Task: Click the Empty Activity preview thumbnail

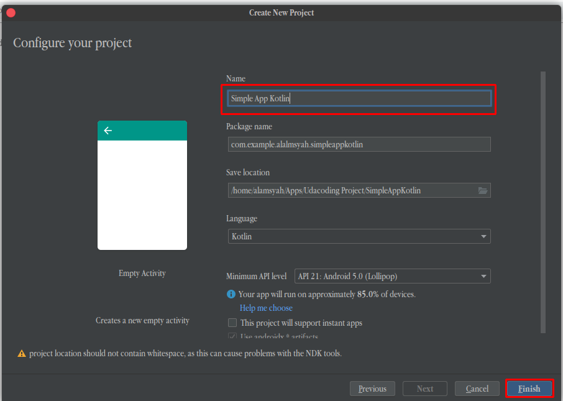Action: coord(142,185)
